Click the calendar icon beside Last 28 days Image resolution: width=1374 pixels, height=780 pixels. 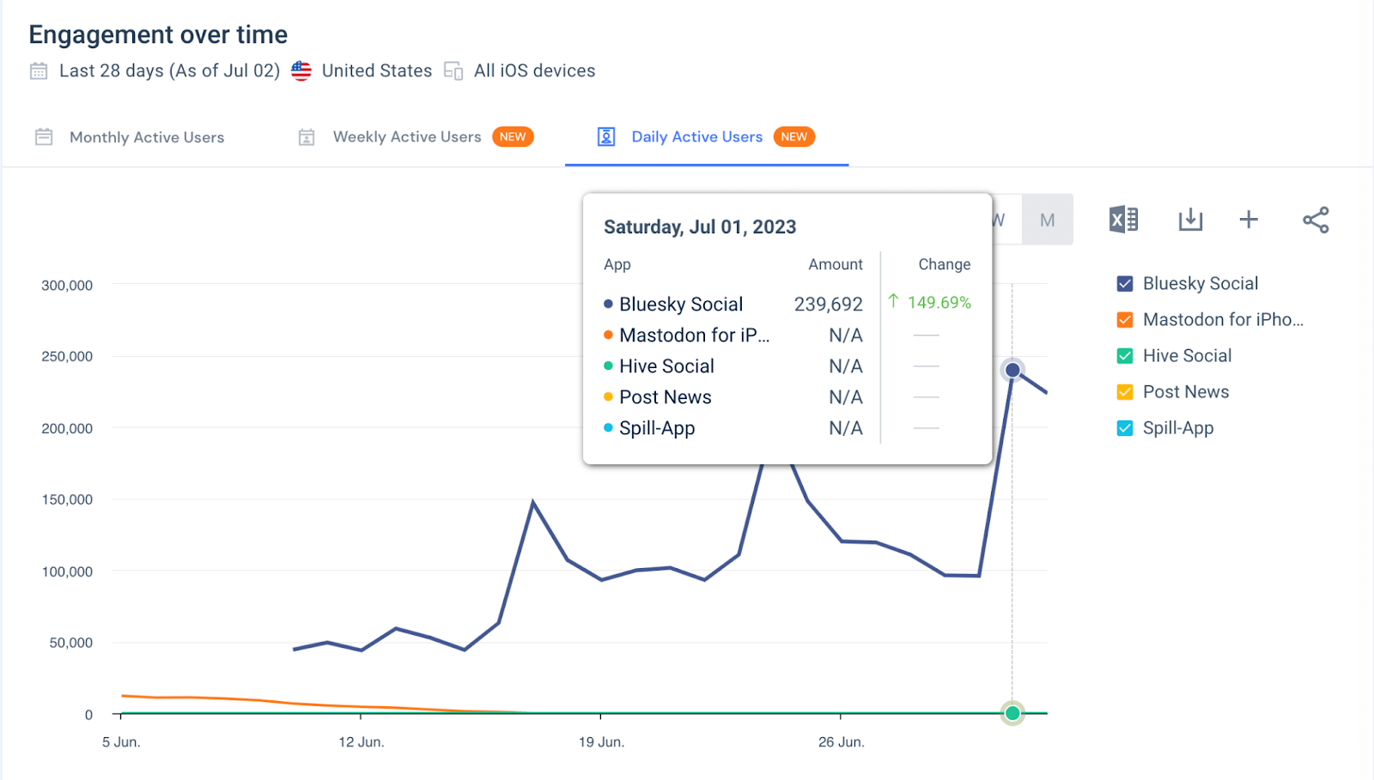[x=38, y=70]
